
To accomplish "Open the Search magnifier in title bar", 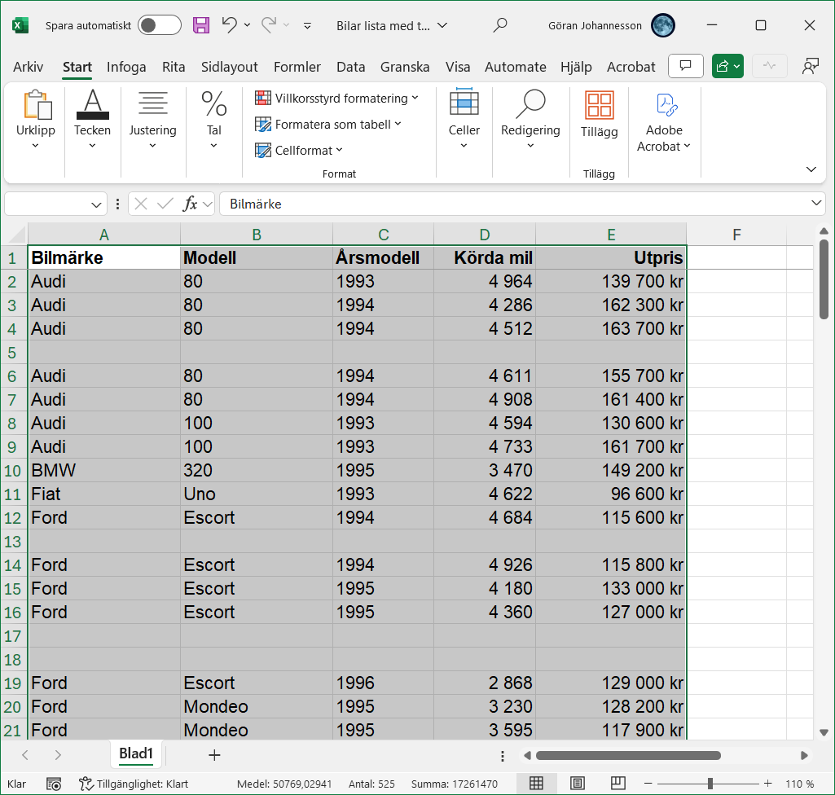I will click(501, 25).
